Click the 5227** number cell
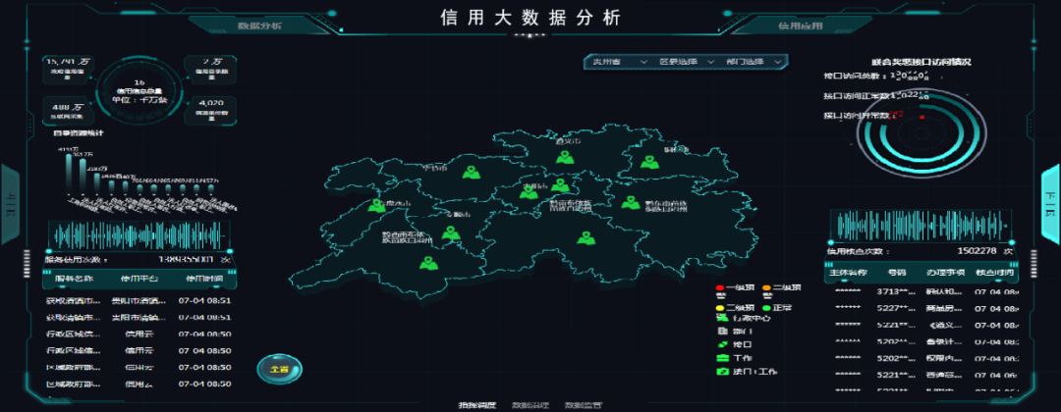The height and width of the screenshot is (412, 1061). tap(896, 309)
